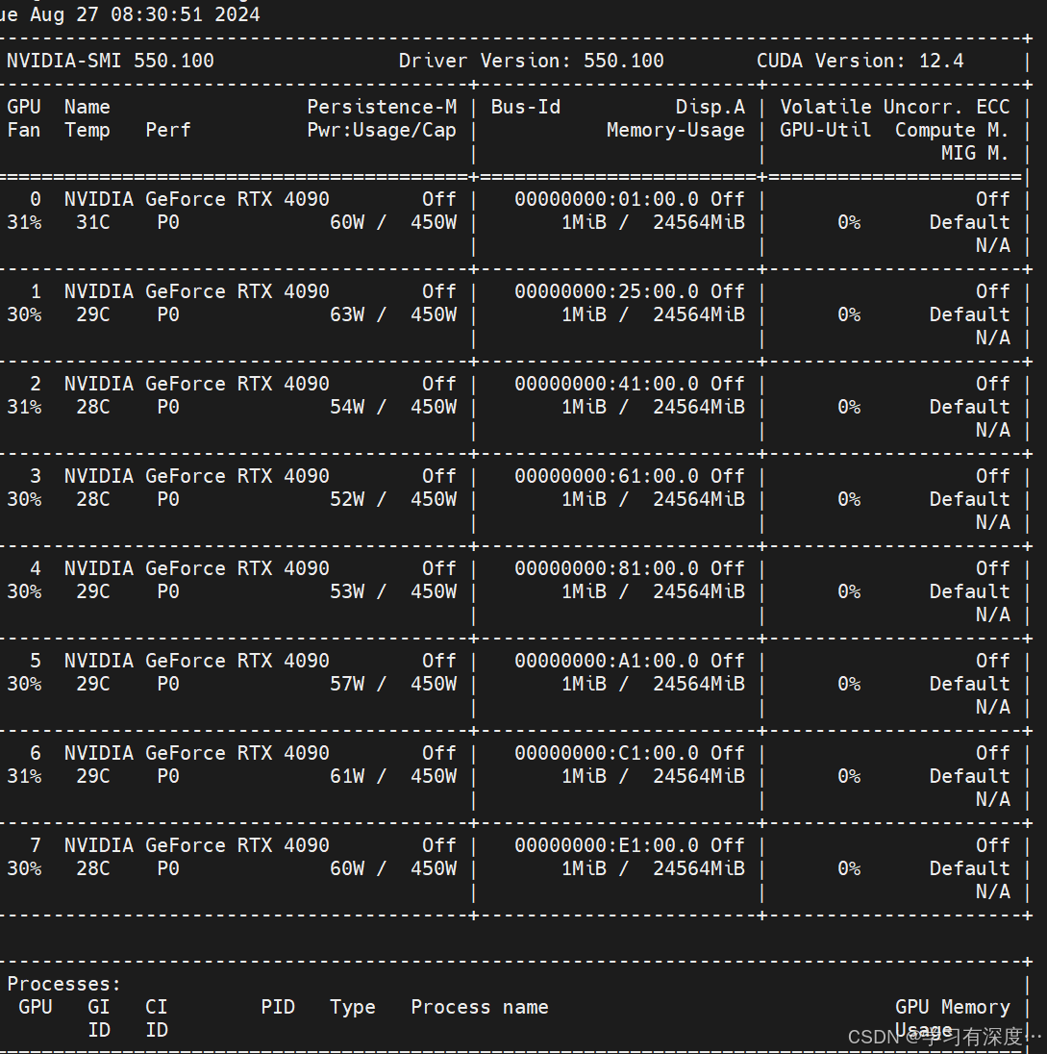Select the NVIDIA-SMI 550.100 text
Screen dimensions: 1047x1054
tap(111, 61)
